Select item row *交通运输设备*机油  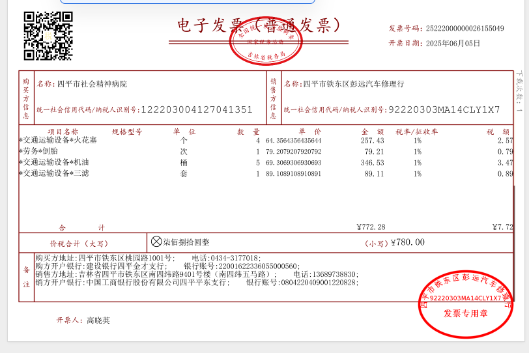pyautogui.click(x=266, y=163)
